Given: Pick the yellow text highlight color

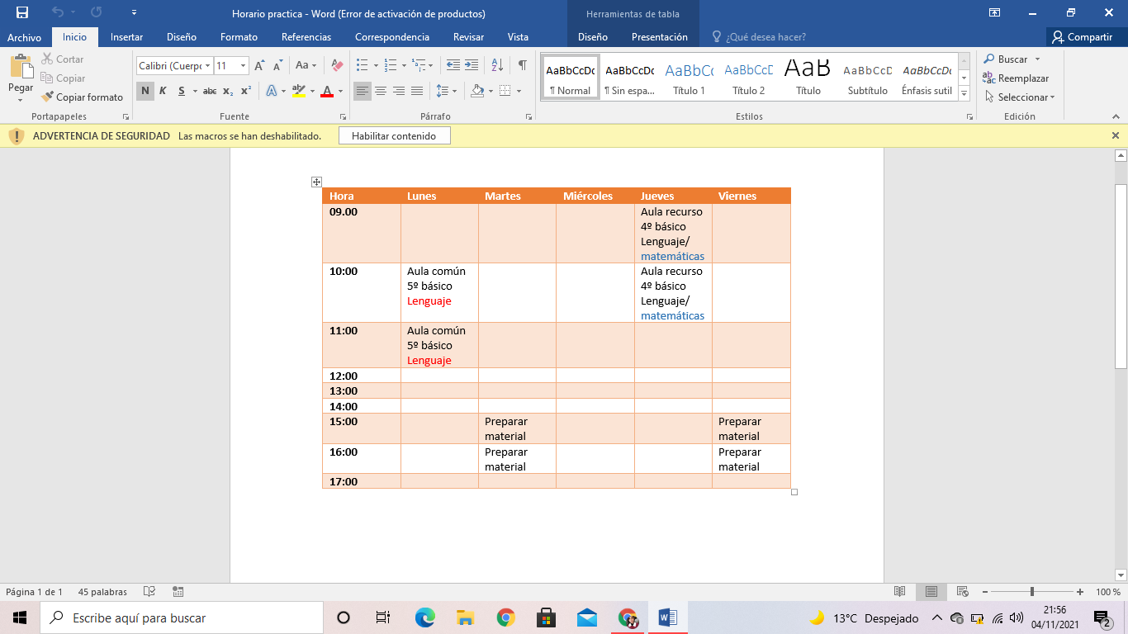Looking at the screenshot, I should point(299,91).
